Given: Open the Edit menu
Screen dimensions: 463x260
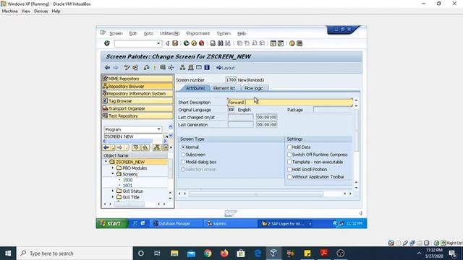Looking at the screenshot, I should click(133, 33).
